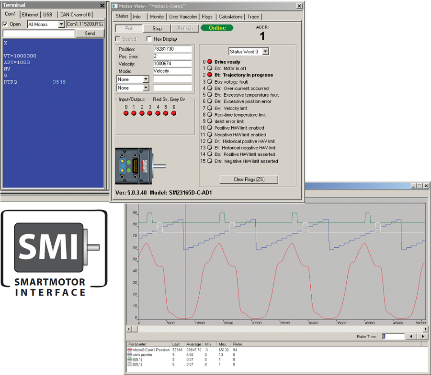
Task: Click the Velocity value field
Action: (172, 64)
